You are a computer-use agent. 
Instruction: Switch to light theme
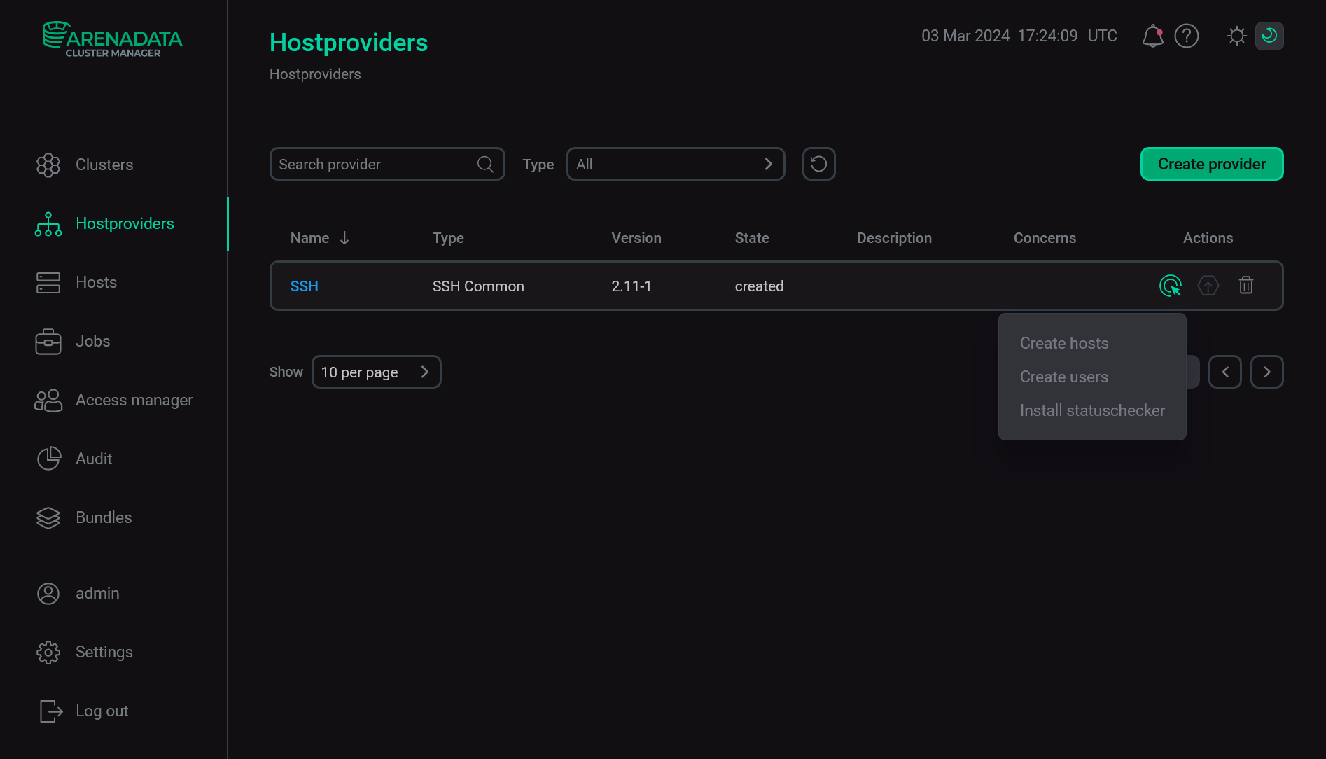tap(1236, 36)
